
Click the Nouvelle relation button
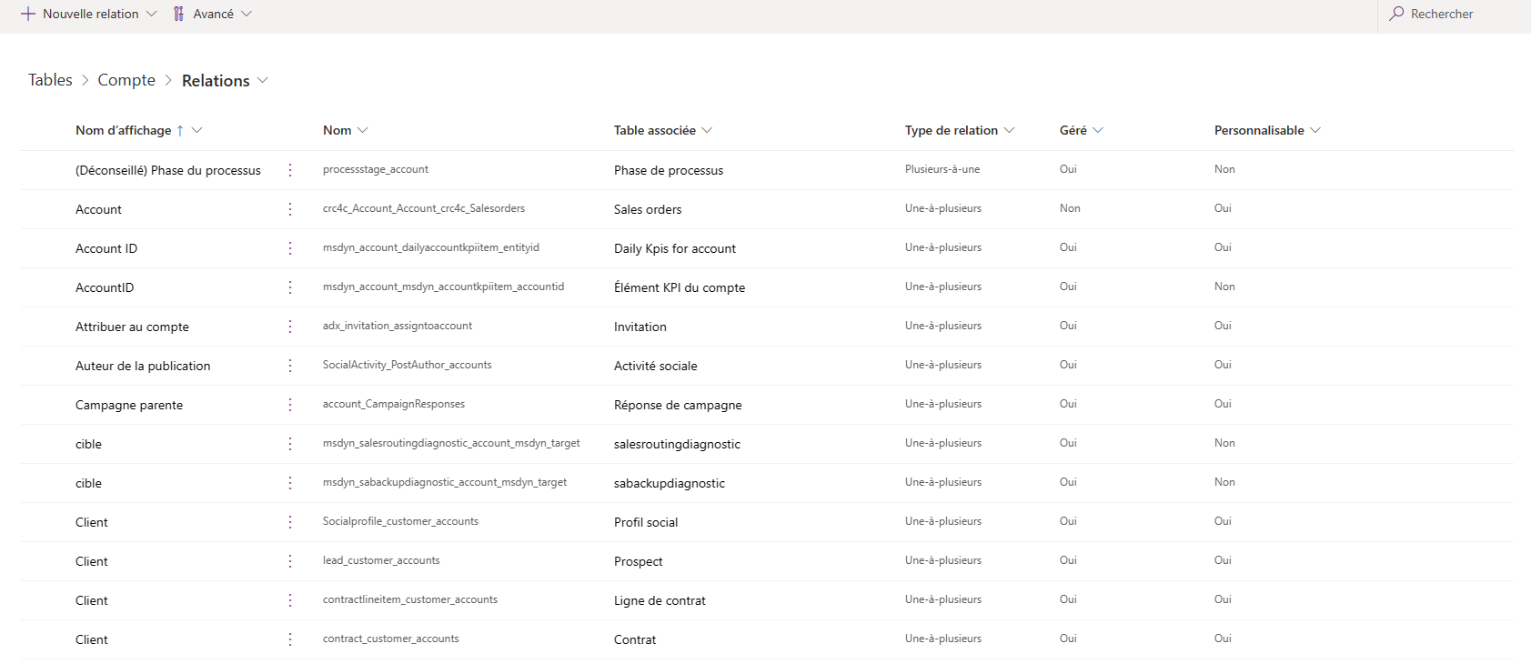[x=89, y=14]
